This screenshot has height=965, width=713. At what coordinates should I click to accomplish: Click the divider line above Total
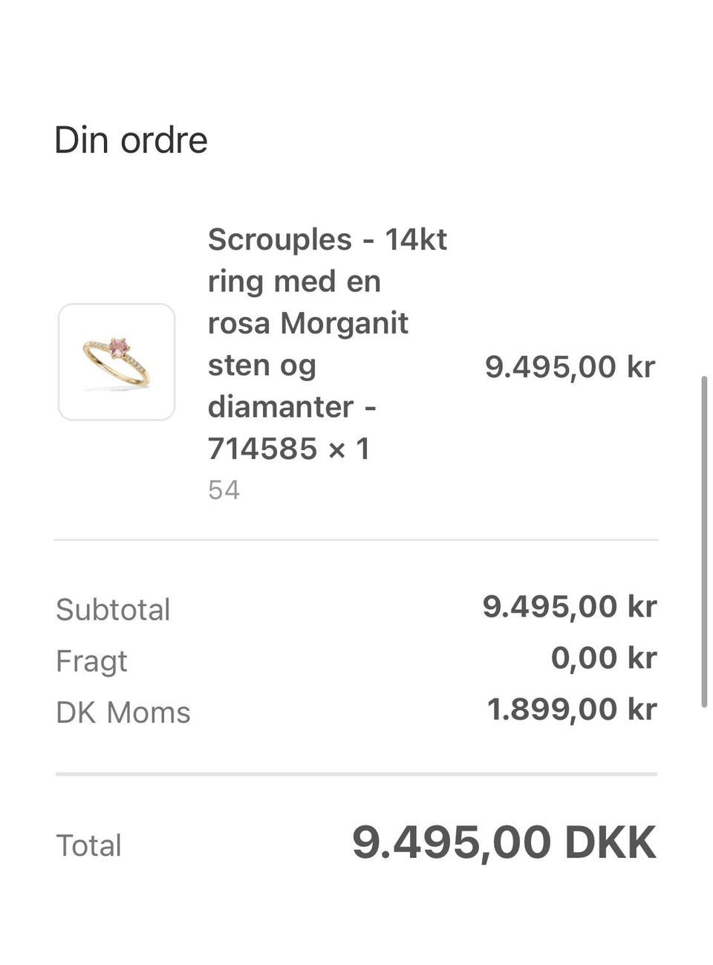pyautogui.click(x=356, y=774)
